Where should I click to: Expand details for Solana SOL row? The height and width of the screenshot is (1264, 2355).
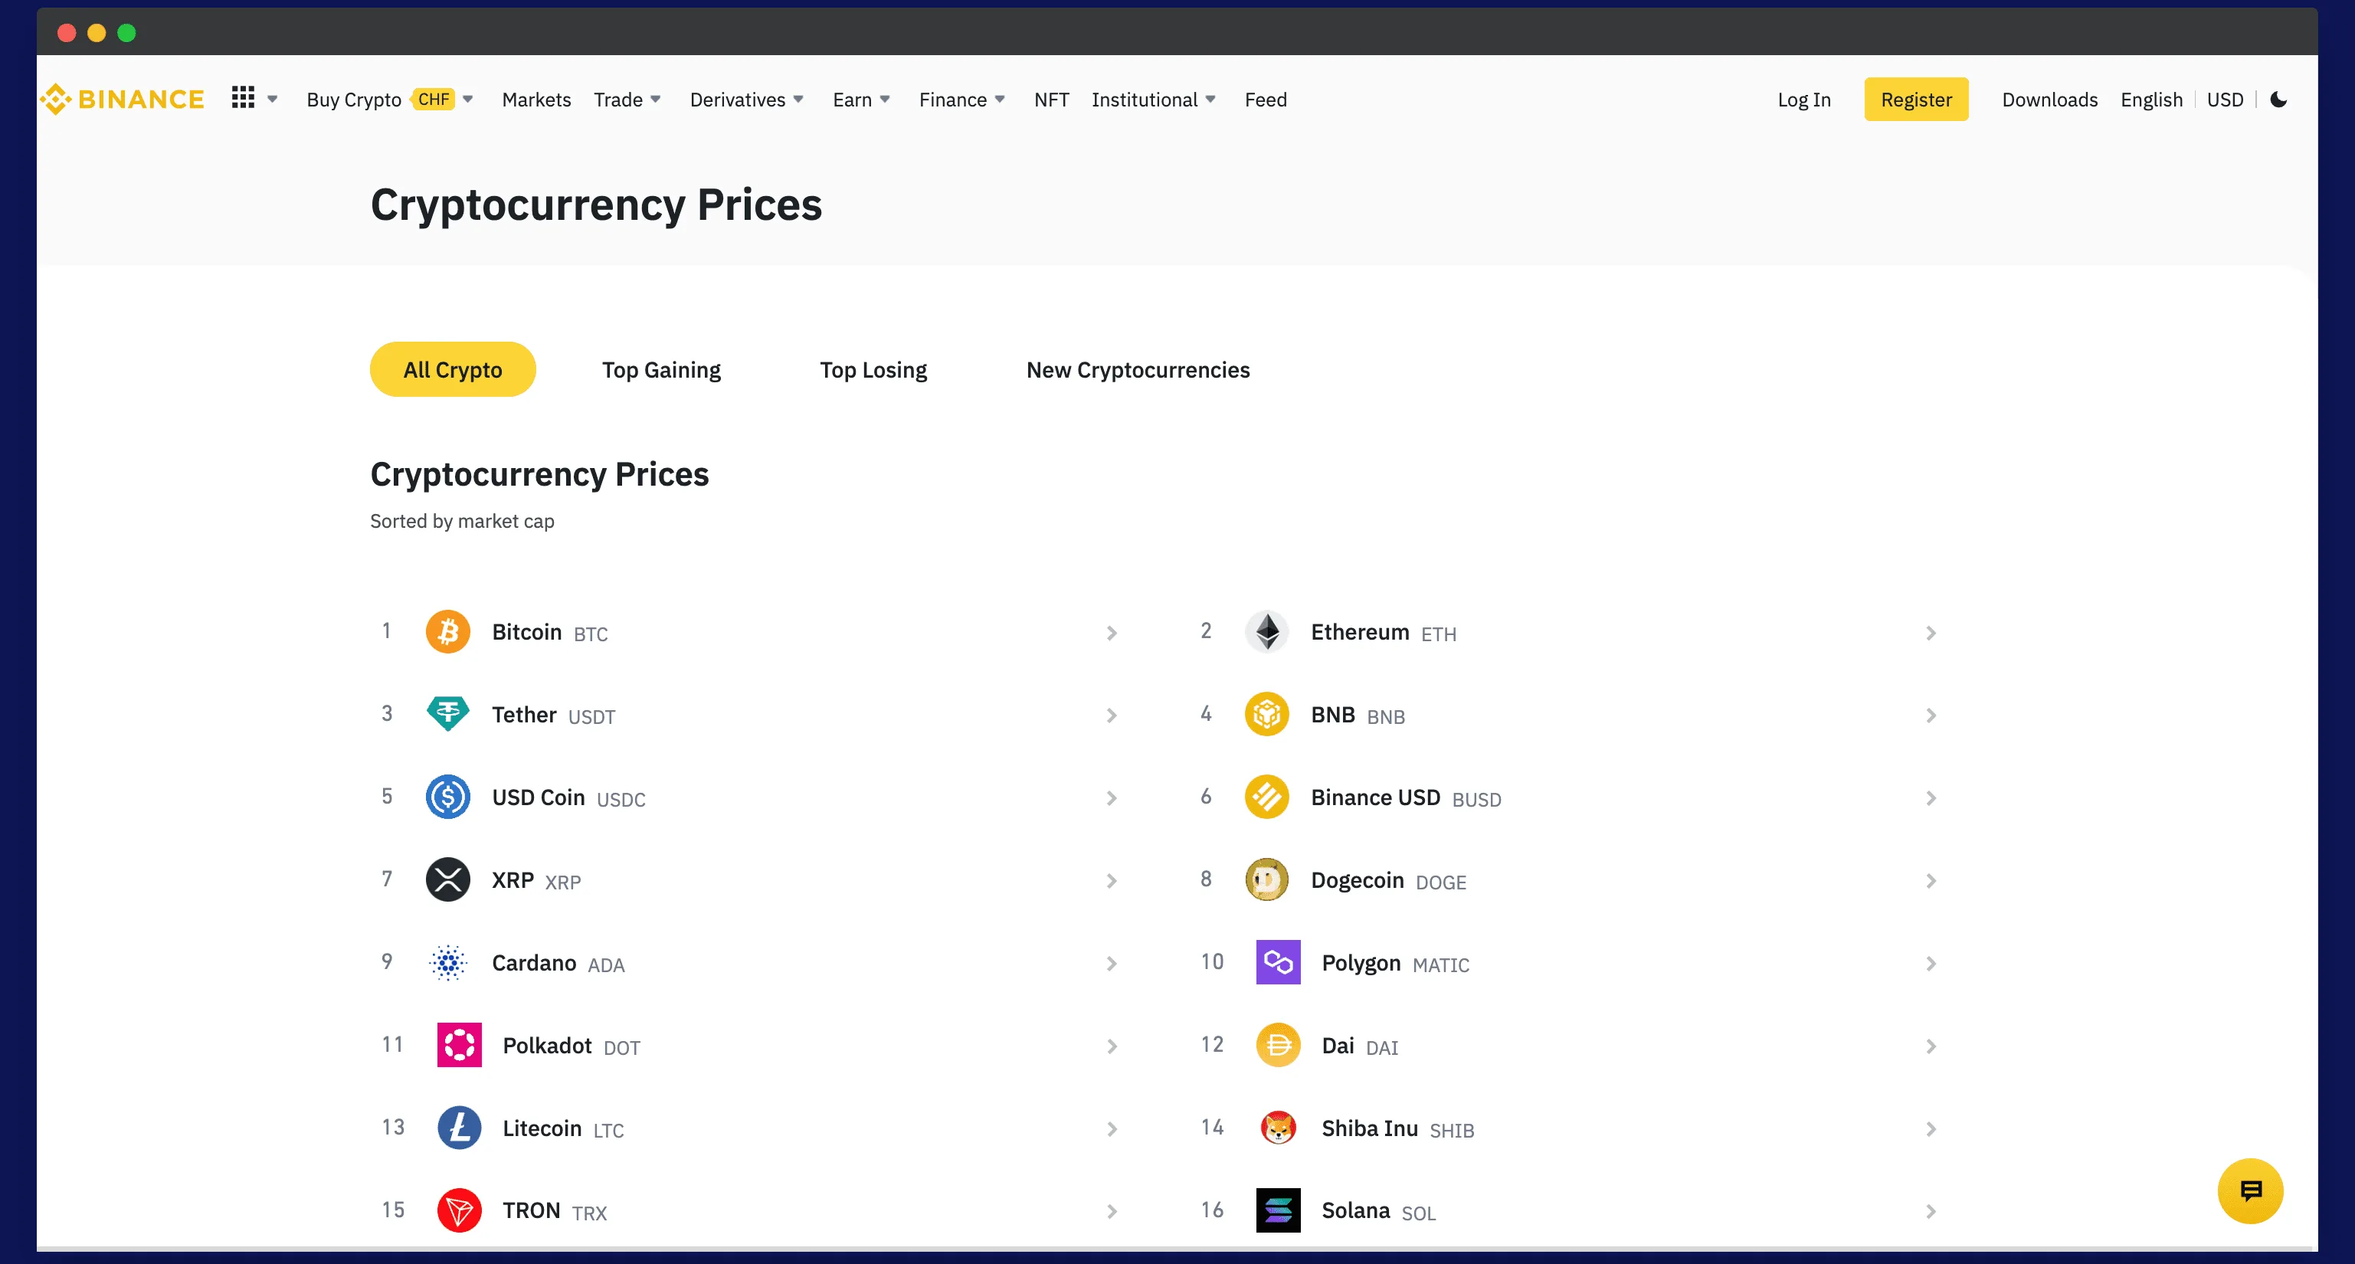(1931, 1210)
